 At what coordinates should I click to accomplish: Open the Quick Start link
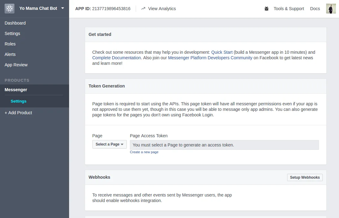tap(222, 52)
